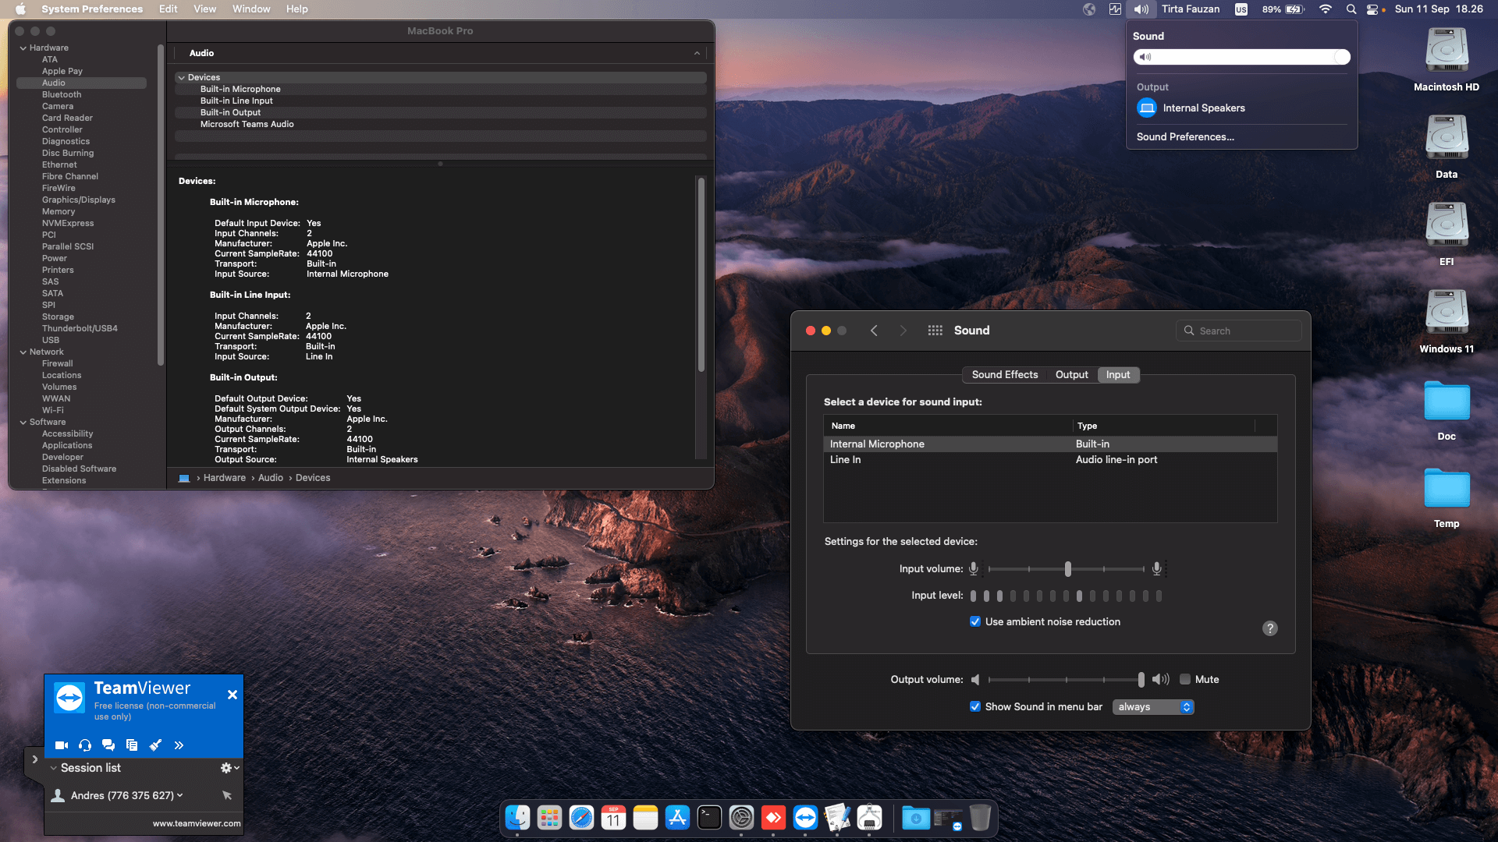Viewport: 1498px width, 842px height.
Task: Open the Window menu in menu bar
Action: [x=250, y=9]
